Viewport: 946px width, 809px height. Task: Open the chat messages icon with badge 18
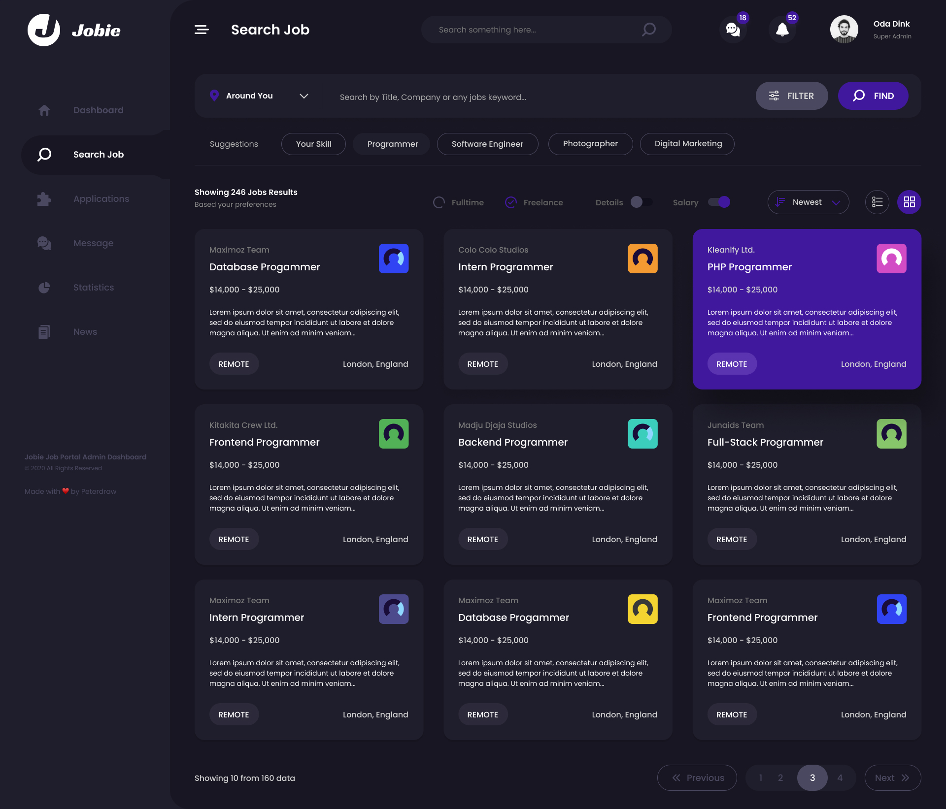point(733,30)
